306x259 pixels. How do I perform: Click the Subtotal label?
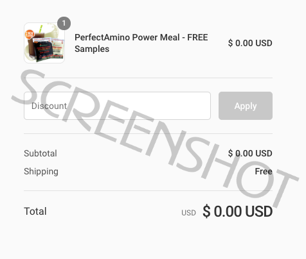point(40,153)
